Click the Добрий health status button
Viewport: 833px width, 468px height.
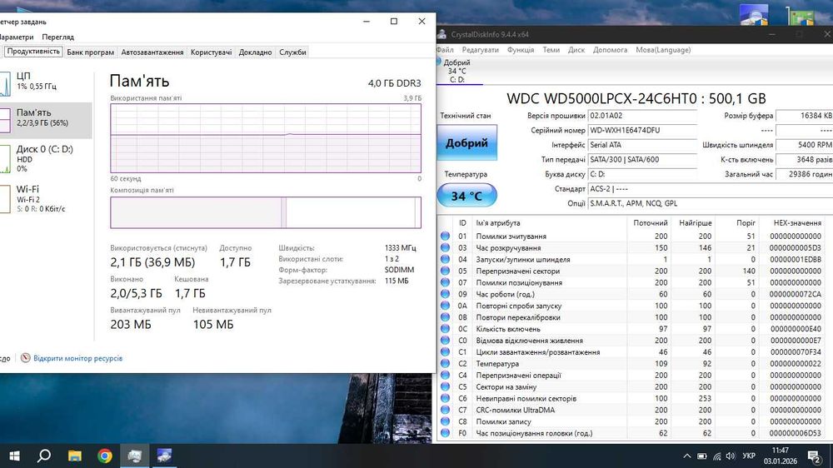tap(467, 142)
